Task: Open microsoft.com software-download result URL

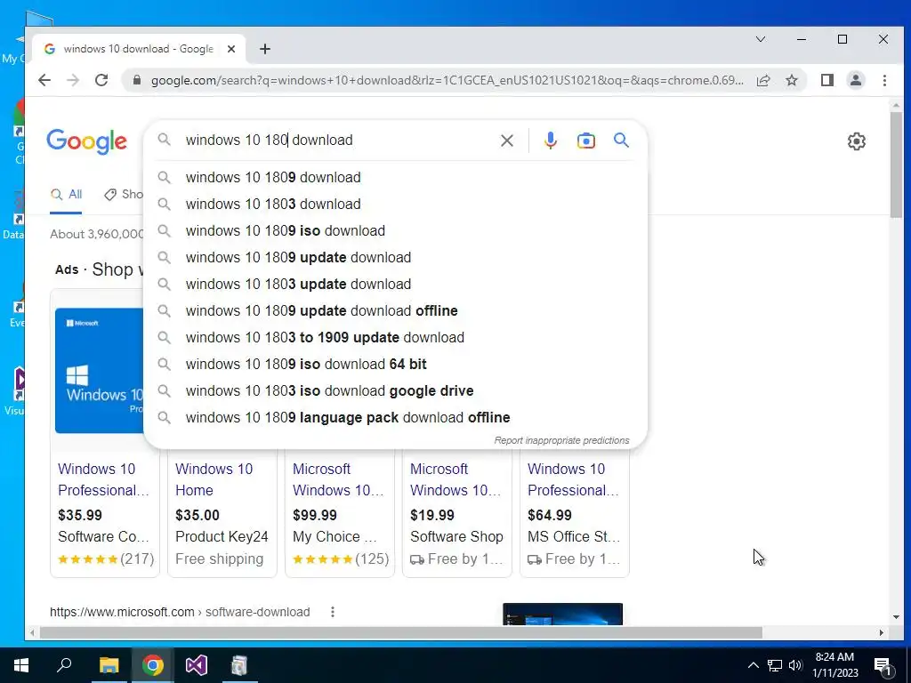Action: pos(180,612)
